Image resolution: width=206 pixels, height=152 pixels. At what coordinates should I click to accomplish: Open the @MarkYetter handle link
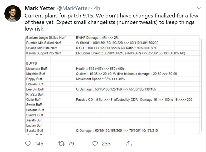(x=73, y=8)
